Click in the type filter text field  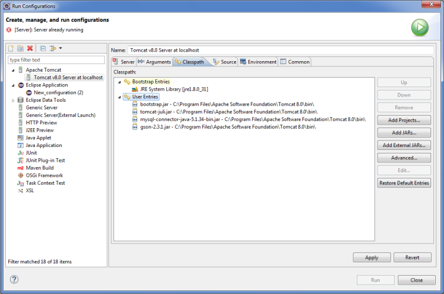click(56, 60)
